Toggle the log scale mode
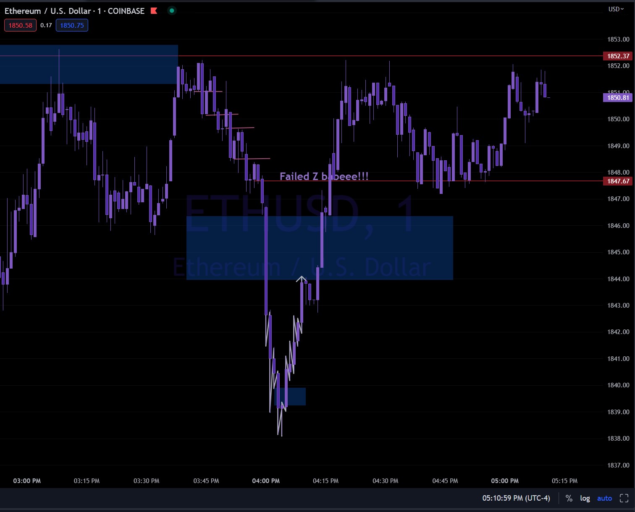Viewport: 635px width, 512px height. (585, 498)
